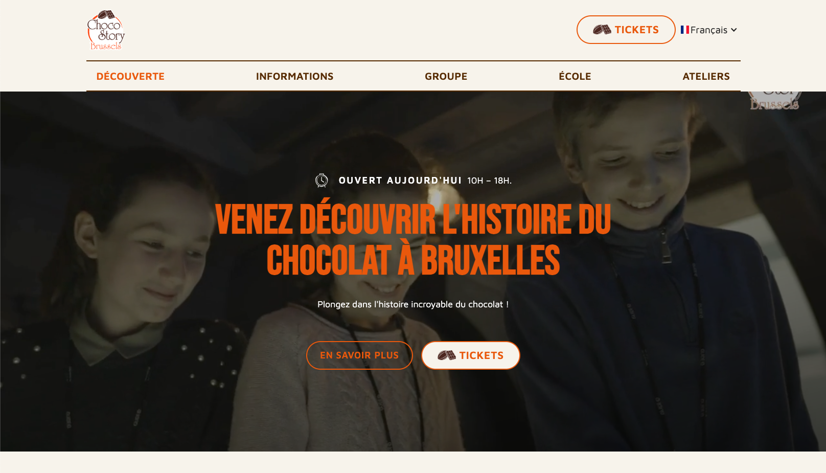Open the Découverte menu
The height and width of the screenshot is (473, 826).
[x=130, y=76]
